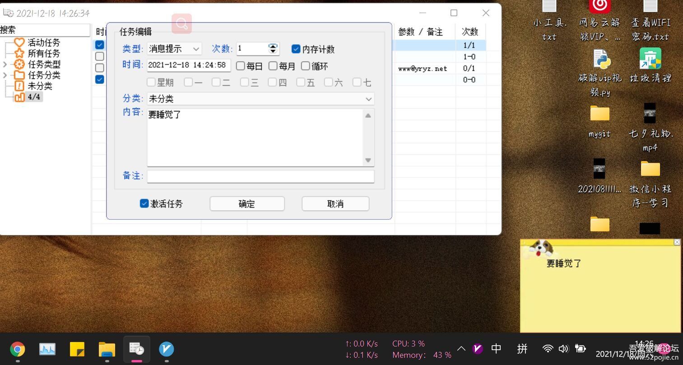Click the pink search magnifier icon
Screen dimensions: 683x365
click(181, 24)
